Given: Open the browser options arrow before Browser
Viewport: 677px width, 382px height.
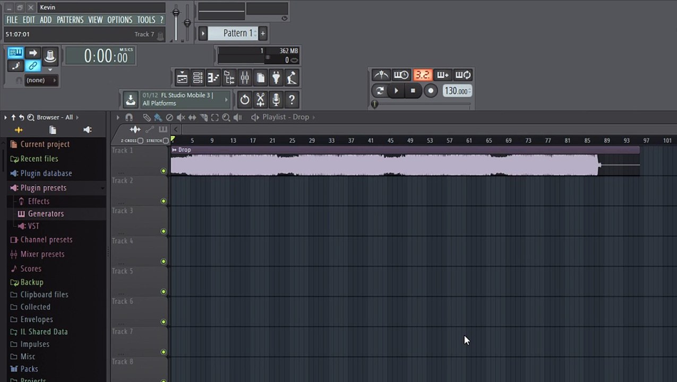Looking at the screenshot, I should (x=6, y=117).
